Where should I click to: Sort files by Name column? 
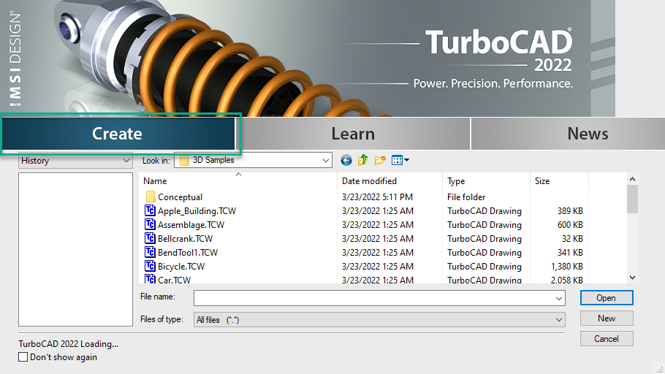238,181
